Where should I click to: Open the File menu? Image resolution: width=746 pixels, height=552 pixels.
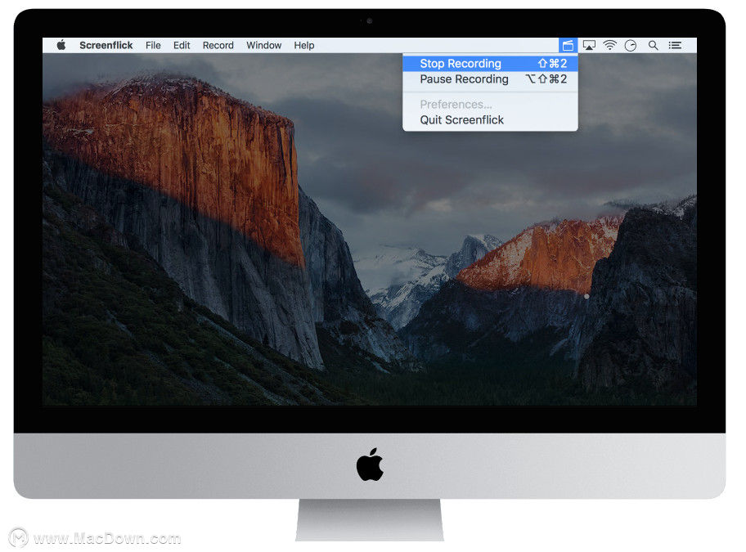[x=153, y=45]
